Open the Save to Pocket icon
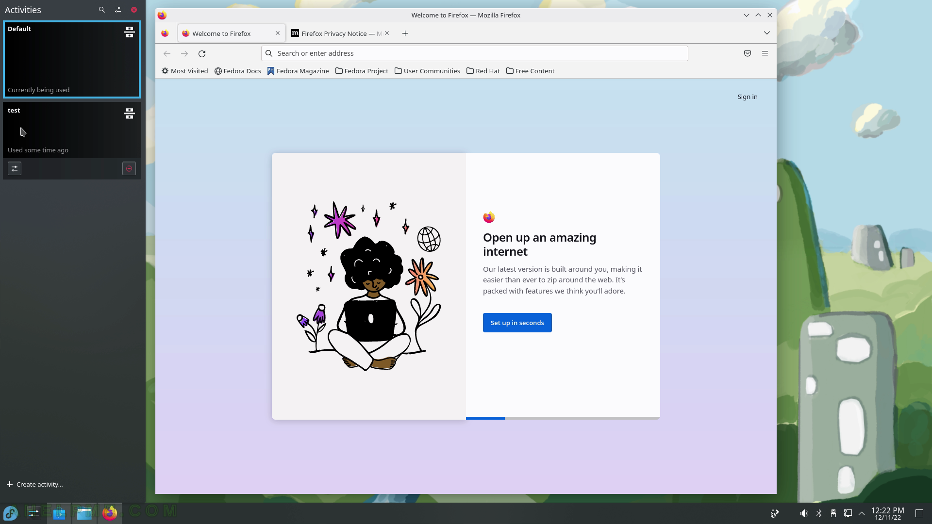 pyautogui.click(x=748, y=53)
